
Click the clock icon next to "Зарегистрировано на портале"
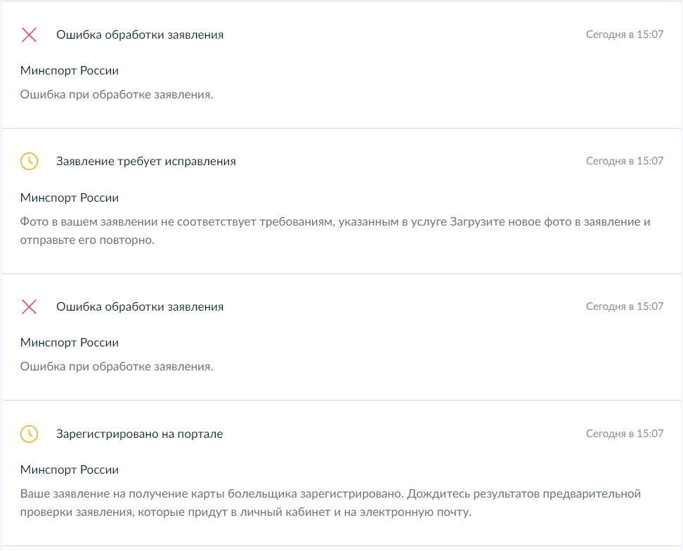click(30, 434)
